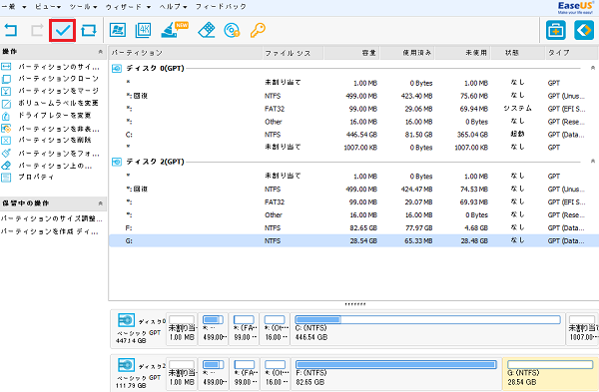Screen dimensions: 599x392
Task: Collapse the ディスク 2(GPT) group chevron
Action: tap(593, 162)
